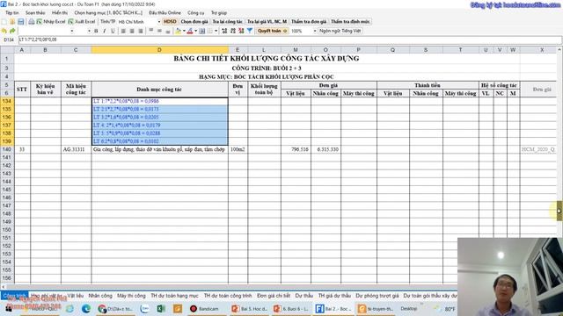563x316 pixels.
Task: Set vertical align bottom
Action: (168, 32)
